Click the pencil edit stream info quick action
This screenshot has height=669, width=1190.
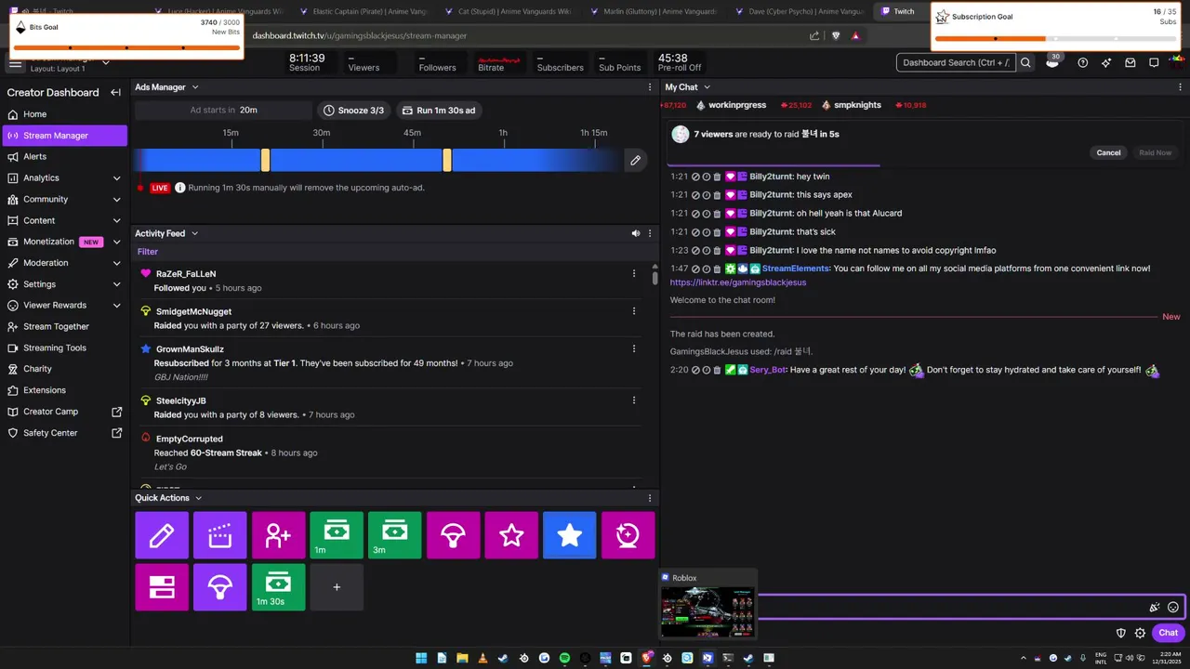tap(162, 535)
